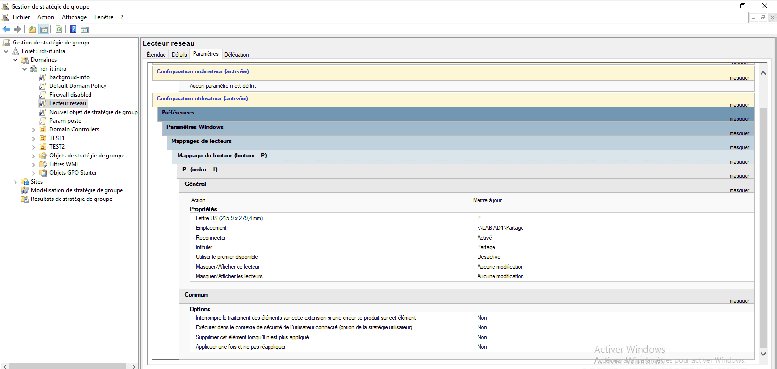The width and height of the screenshot is (777, 369).
Task: Toggle the show/hide action pane toolbar icon
Action: [x=85, y=29]
